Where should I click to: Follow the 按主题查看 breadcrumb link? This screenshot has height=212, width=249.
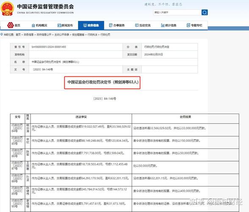[x=78, y=34]
